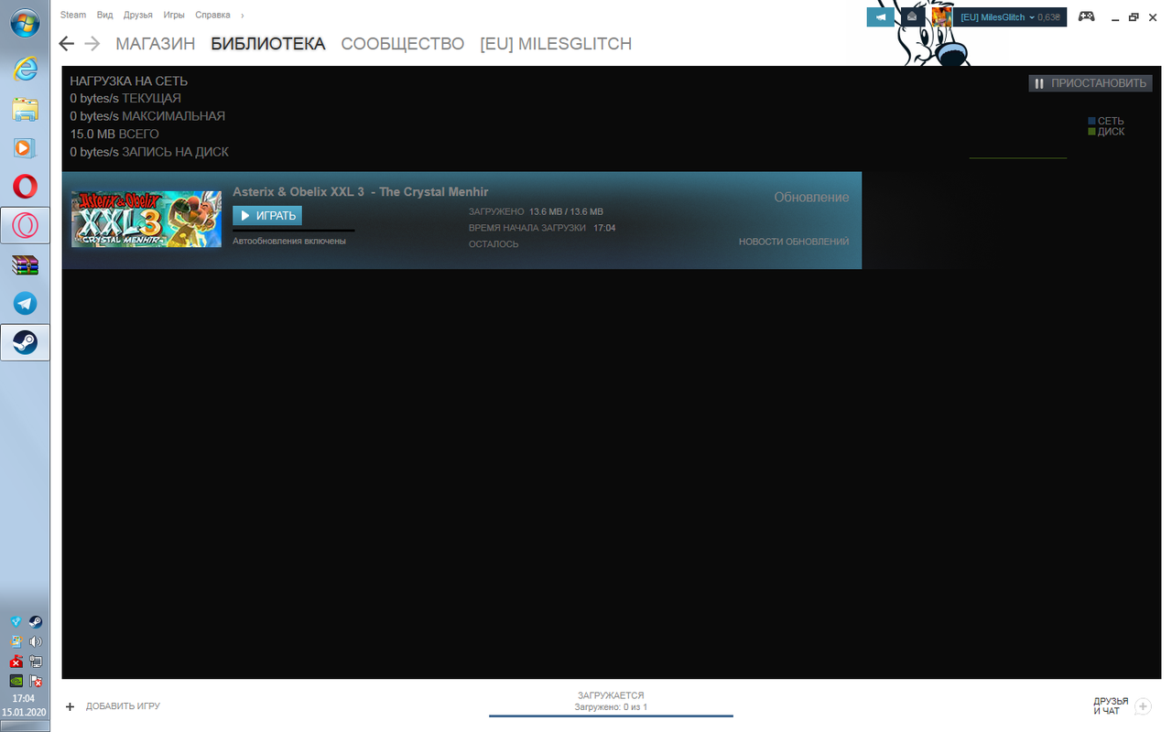The image size is (1172, 732).
Task: Click the ВРЕМЯ НАЧАЛА ЗАГРУЗКИ 17:04 text
Action: [542, 228]
